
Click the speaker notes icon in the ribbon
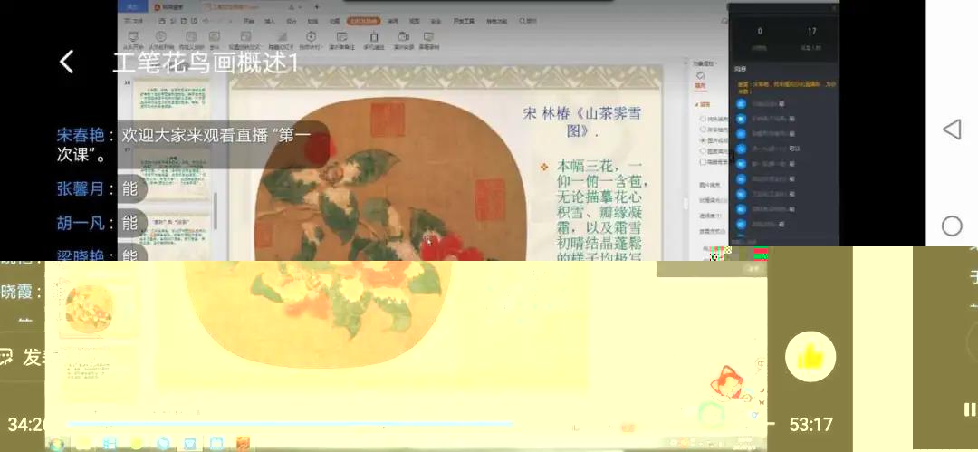(x=341, y=39)
